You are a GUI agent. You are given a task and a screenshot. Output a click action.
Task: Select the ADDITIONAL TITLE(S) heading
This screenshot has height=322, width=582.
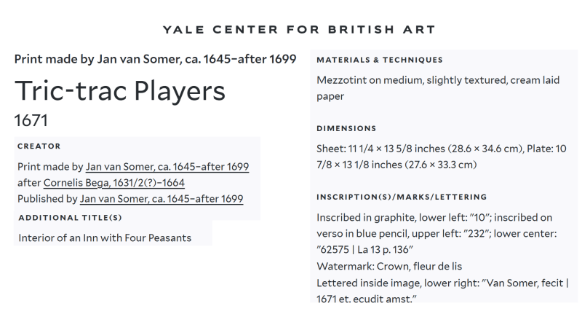(x=70, y=218)
